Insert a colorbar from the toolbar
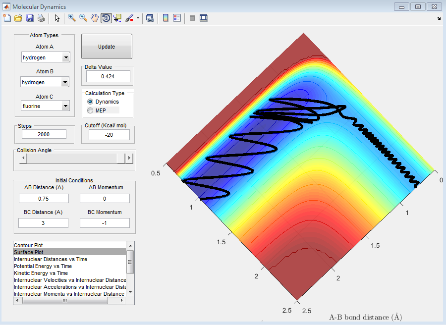This screenshot has height=325, width=446. (x=166, y=18)
